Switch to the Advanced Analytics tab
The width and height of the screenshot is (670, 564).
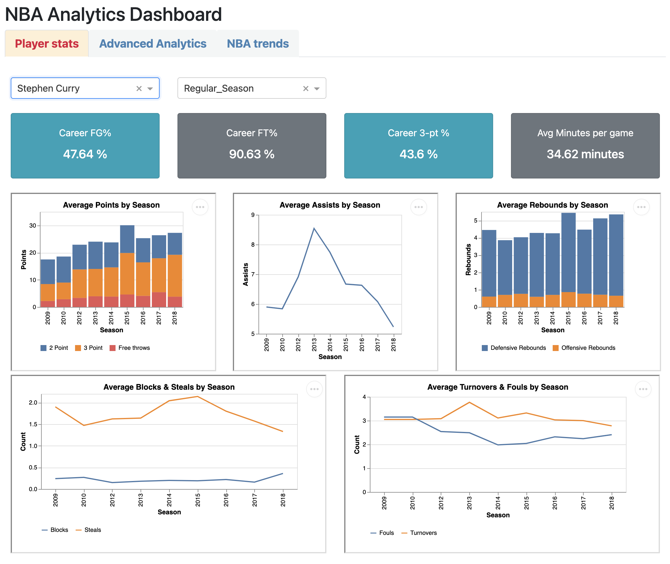pos(153,44)
